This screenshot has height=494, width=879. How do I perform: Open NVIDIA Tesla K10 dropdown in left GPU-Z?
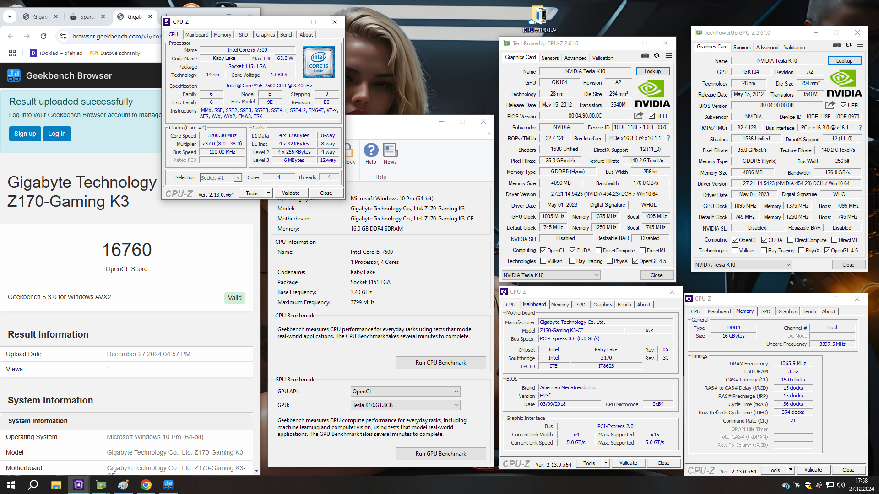point(551,275)
